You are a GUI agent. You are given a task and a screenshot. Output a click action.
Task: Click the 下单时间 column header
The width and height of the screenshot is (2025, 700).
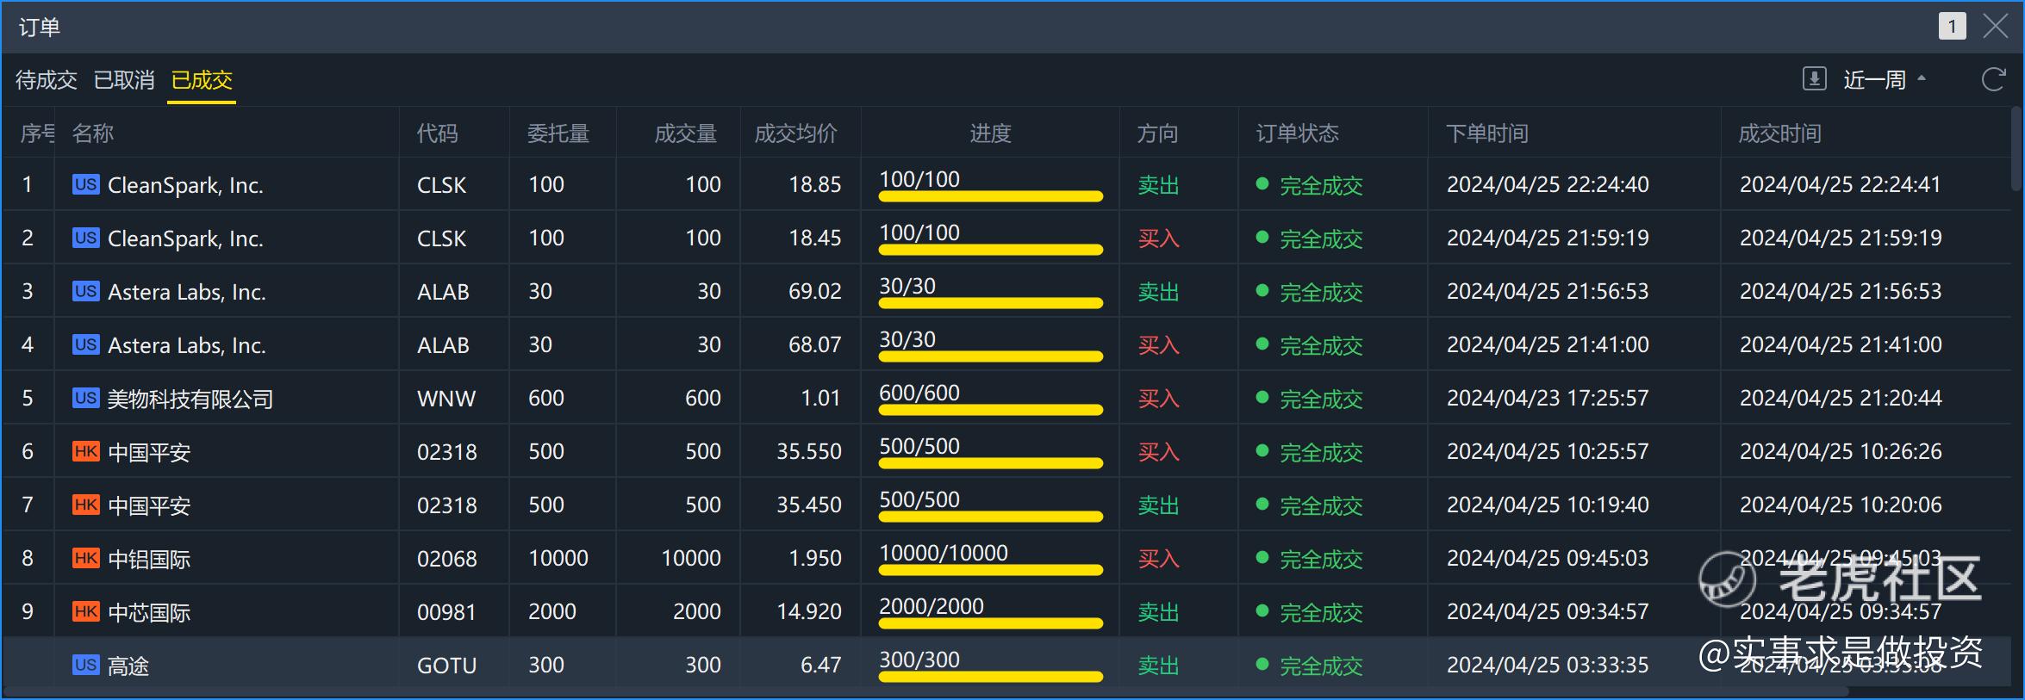[x=1487, y=133]
